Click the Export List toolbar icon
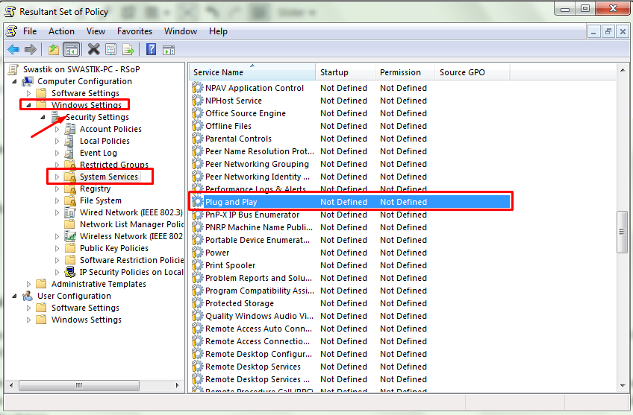The height and width of the screenshot is (415, 633). [128, 50]
